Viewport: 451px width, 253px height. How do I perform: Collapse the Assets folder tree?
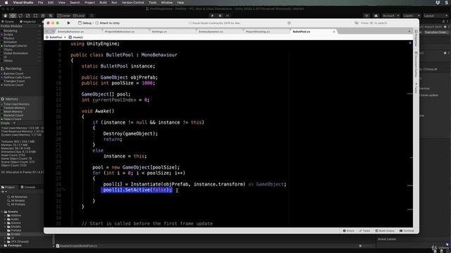point(2,212)
